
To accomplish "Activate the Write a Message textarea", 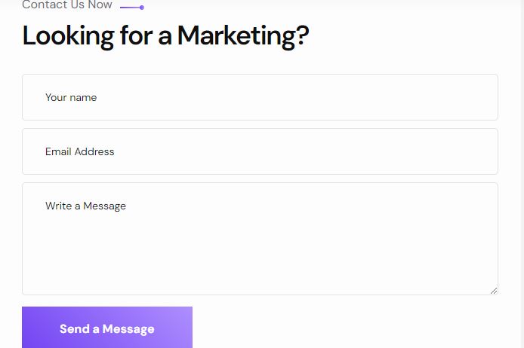I will pyautogui.click(x=260, y=239).
